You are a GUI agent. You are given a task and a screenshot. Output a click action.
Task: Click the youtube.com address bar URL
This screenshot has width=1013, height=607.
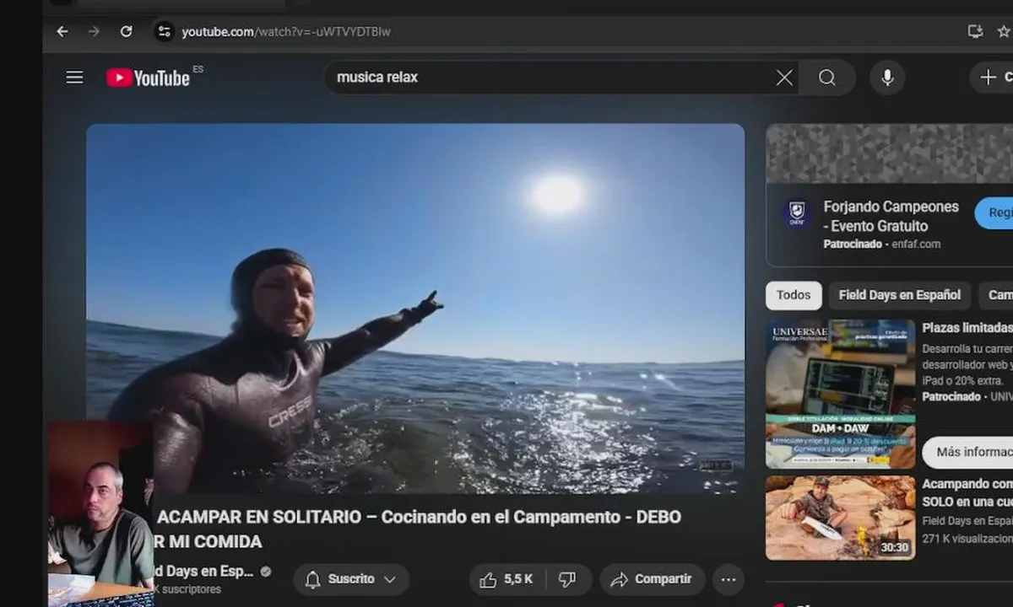tap(286, 32)
